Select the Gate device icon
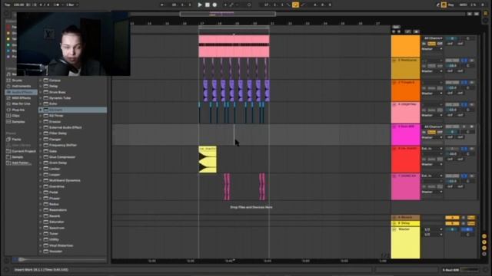Screen dimensions: 492x276 coord(46,151)
